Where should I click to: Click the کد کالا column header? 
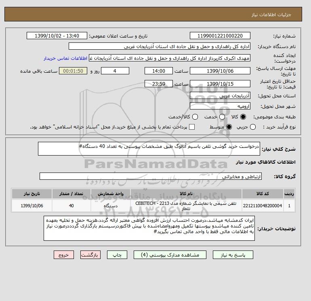[x=263, y=194]
